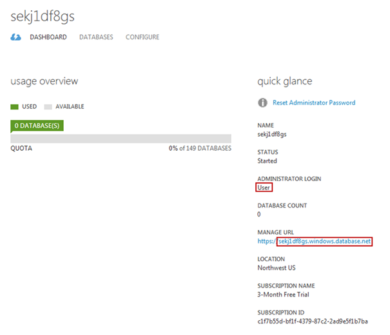Viewport: 390px width, 335px height.
Task: Click the QUOTA label
Action: coord(21,148)
